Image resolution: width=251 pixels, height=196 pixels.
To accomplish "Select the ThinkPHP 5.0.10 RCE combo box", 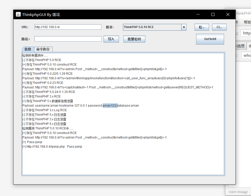I will click(155, 27).
